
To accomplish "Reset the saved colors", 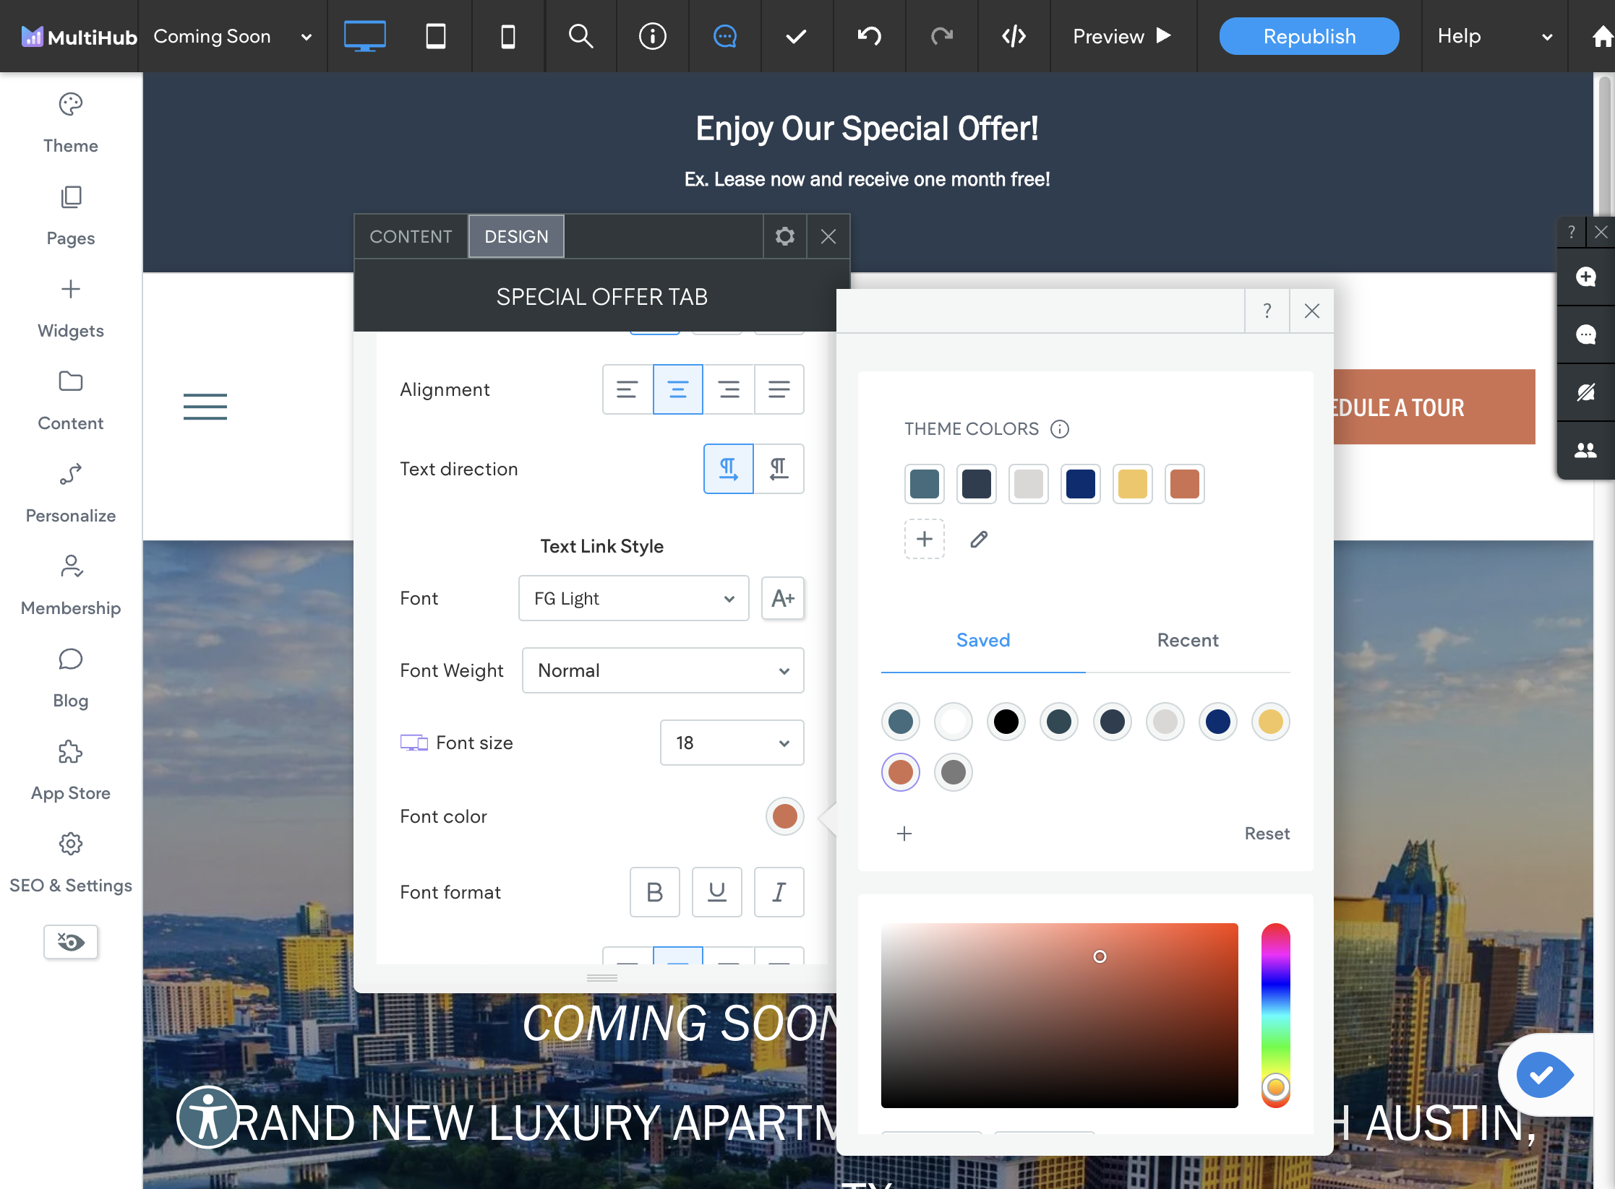I will click(x=1267, y=834).
